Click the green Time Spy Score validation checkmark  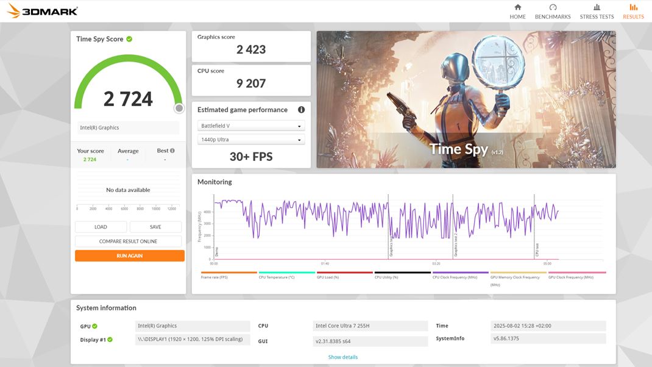[129, 39]
